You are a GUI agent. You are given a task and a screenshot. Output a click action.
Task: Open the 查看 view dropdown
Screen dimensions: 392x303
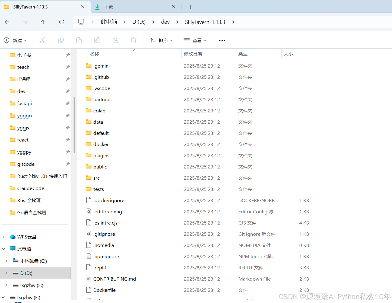pyautogui.click(x=195, y=40)
